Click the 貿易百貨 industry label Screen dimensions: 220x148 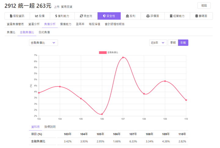[67, 7]
